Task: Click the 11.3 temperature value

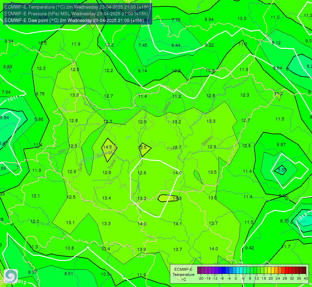Action: 34,247
